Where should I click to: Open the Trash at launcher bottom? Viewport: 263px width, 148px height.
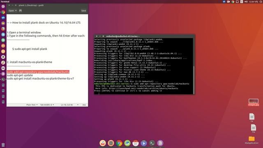pyautogui.click(x=3, y=145)
